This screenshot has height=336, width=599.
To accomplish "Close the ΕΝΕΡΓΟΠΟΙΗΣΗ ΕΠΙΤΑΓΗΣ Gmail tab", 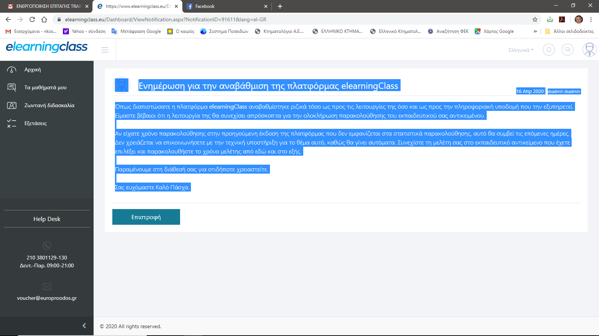I will [x=87, y=6].
